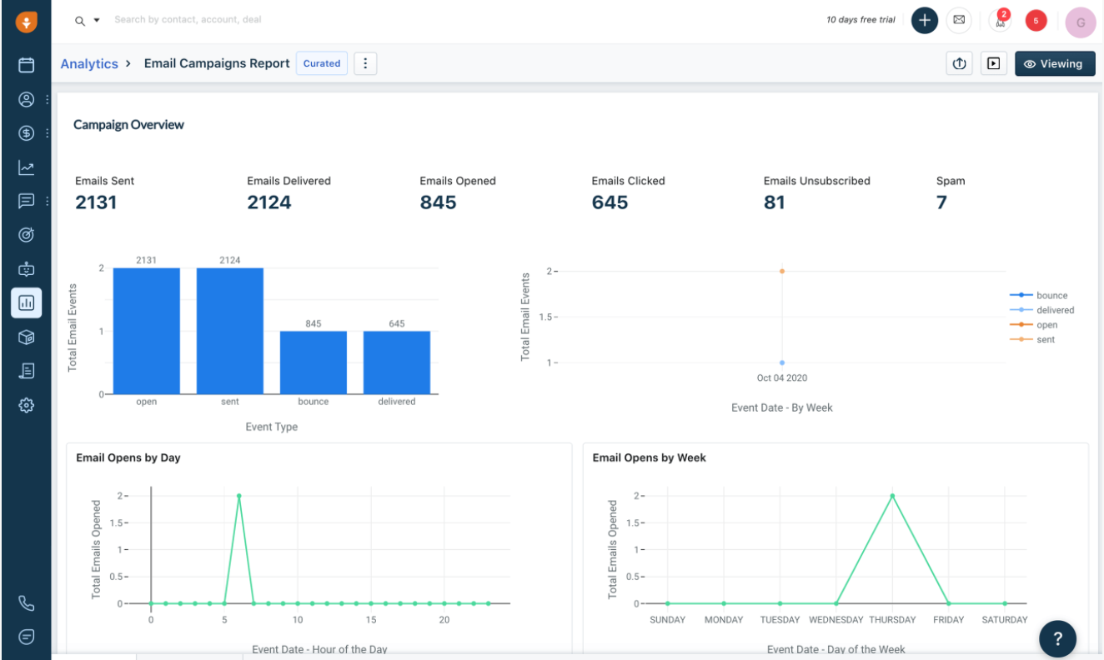This screenshot has height=660, width=1104.
Task: Click the search input field
Action: (334, 19)
